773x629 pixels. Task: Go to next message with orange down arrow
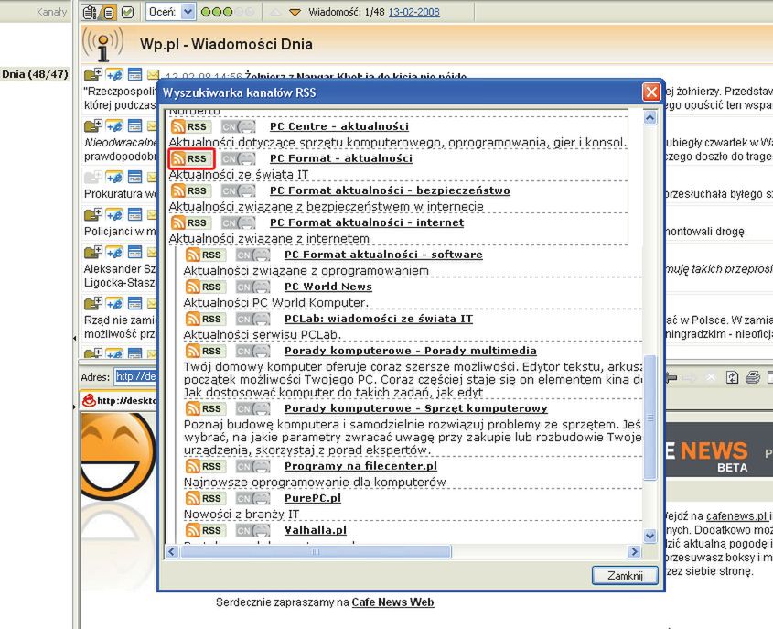pos(295,12)
